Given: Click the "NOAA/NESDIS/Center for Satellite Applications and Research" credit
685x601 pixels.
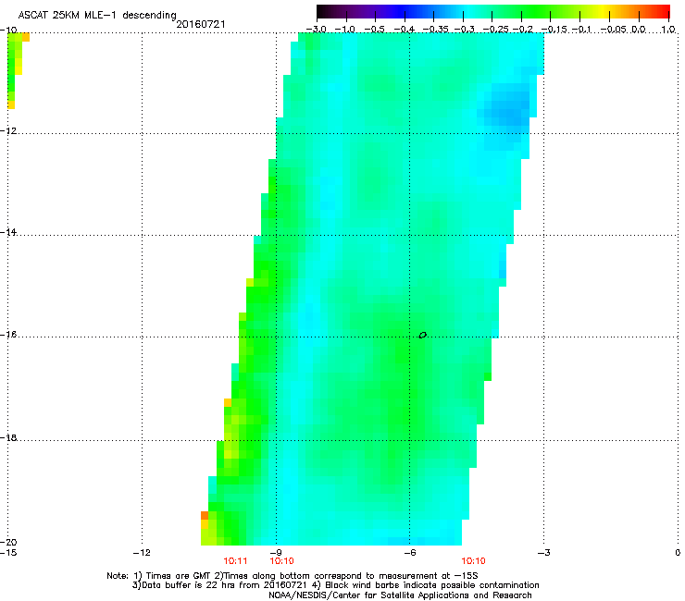Looking at the screenshot, I should 400,595.
